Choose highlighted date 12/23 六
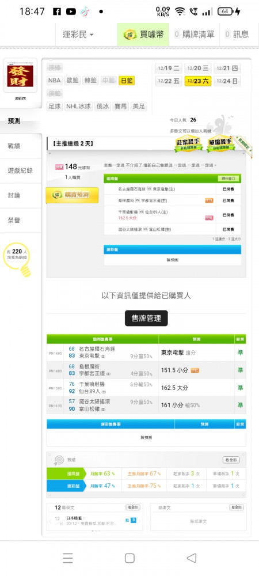 point(198,81)
